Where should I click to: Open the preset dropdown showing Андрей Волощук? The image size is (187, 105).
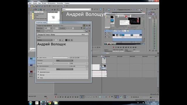point(65,31)
